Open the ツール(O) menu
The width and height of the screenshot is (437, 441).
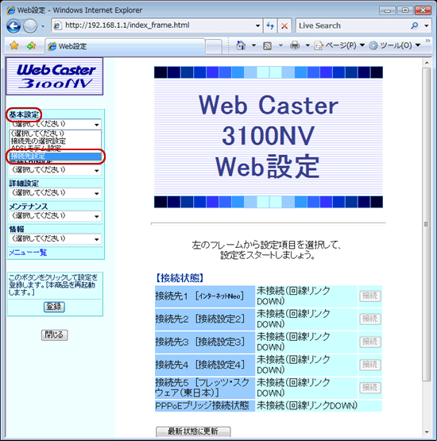coord(395,45)
